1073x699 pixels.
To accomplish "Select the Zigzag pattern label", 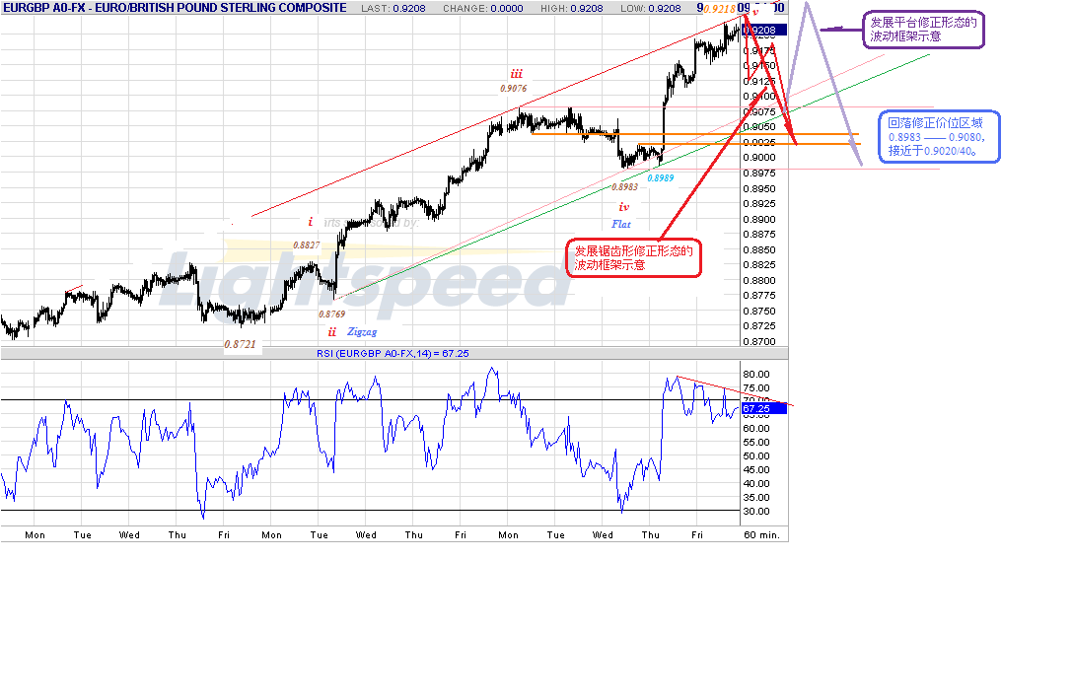I will click(x=362, y=331).
